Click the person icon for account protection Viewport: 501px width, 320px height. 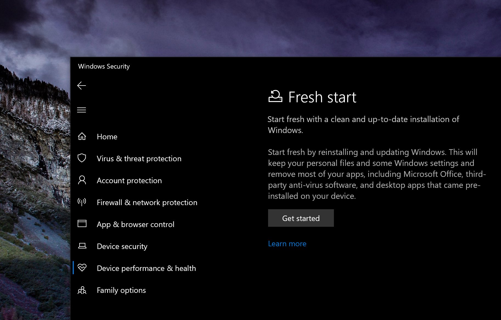coord(82,180)
